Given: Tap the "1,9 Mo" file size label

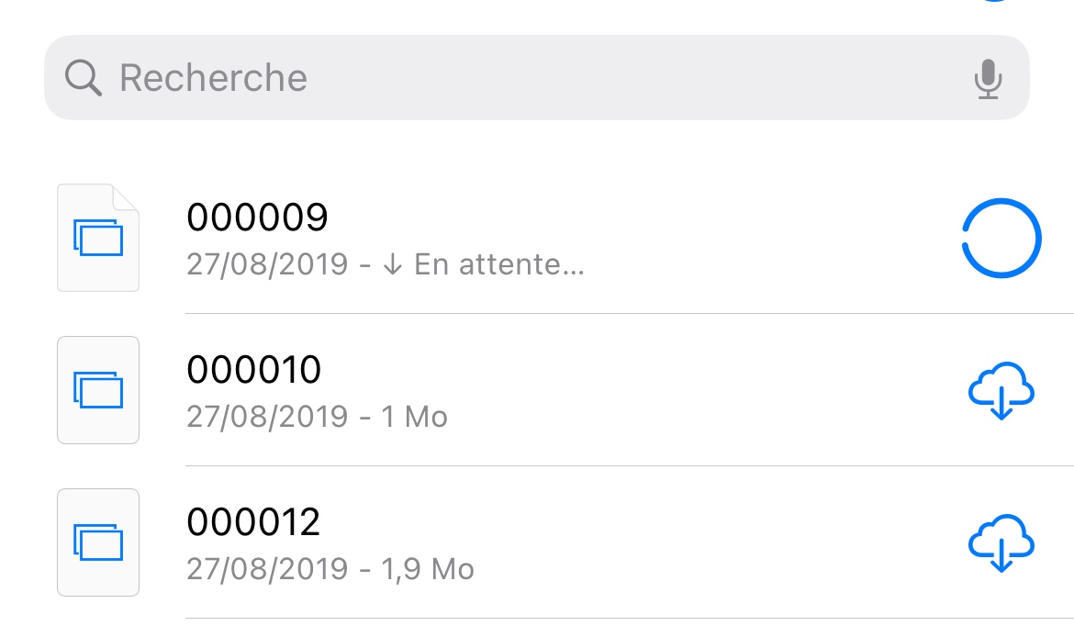Looking at the screenshot, I should [x=427, y=570].
